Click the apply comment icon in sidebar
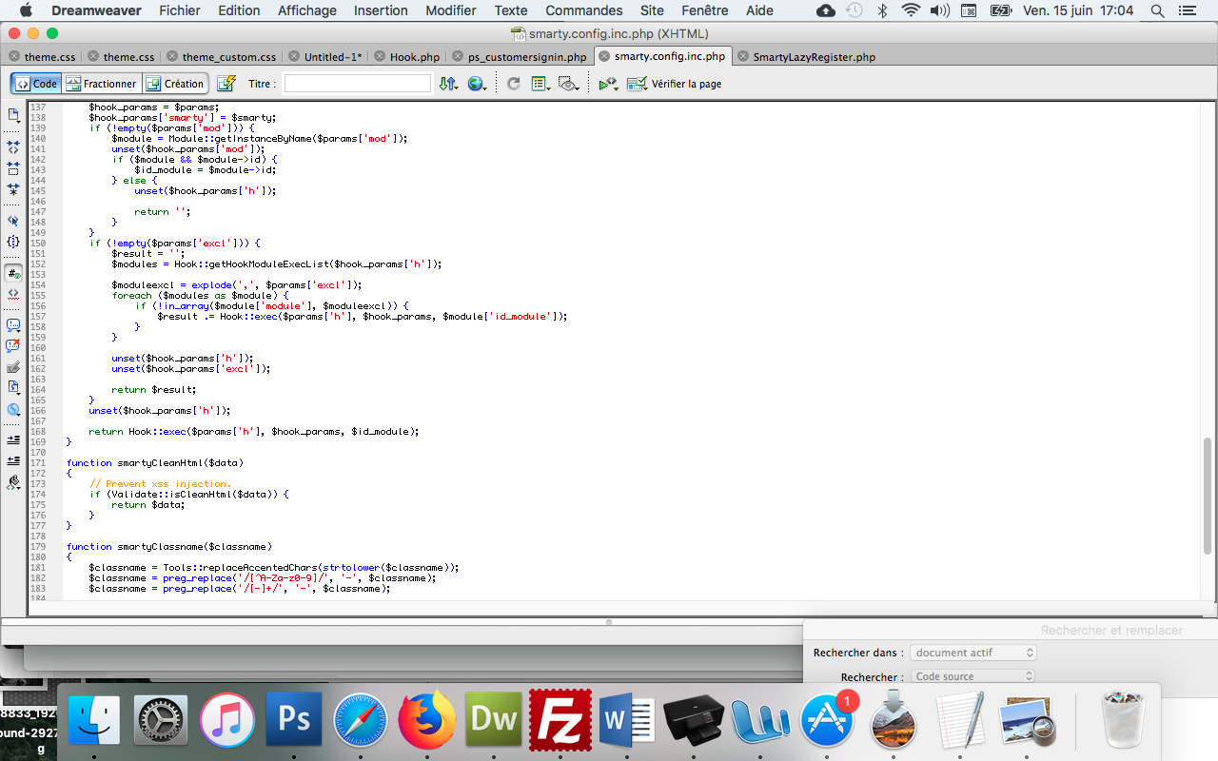The height and width of the screenshot is (761, 1218). [13, 325]
